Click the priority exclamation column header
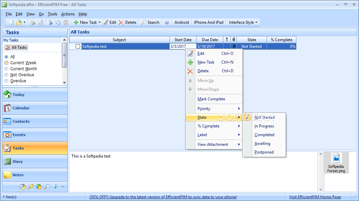The height and width of the screenshot is (201, 359). [x=227, y=39]
